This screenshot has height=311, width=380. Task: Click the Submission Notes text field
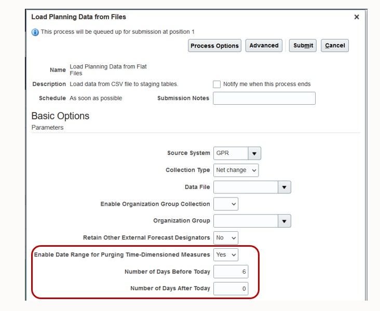coord(264,98)
